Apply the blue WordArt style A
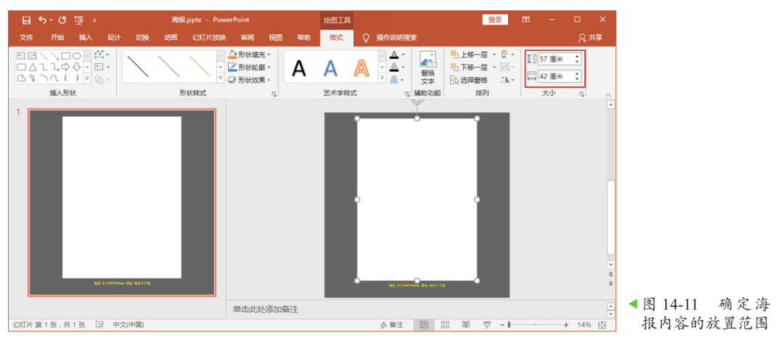The width and height of the screenshot is (784, 346). tap(330, 68)
